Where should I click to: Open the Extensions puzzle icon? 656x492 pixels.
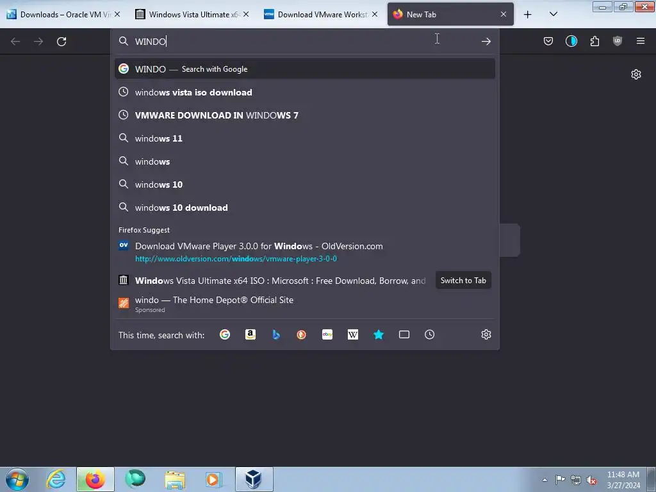594,41
